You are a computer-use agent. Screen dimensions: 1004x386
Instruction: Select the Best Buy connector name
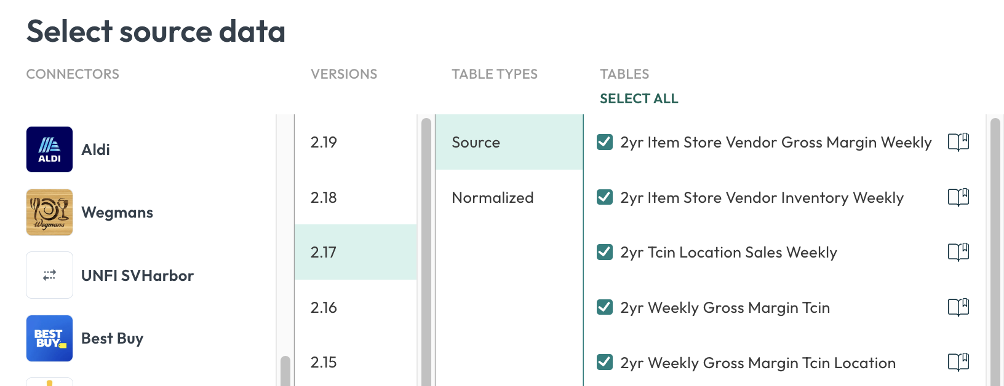click(113, 339)
